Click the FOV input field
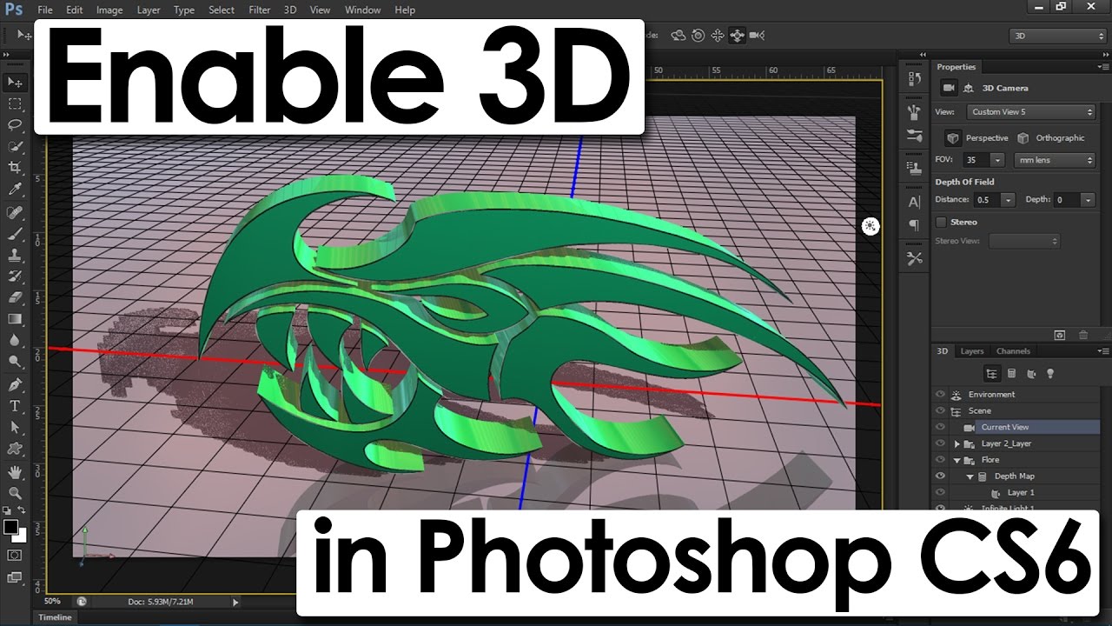This screenshot has height=626, width=1112. [976, 160]
